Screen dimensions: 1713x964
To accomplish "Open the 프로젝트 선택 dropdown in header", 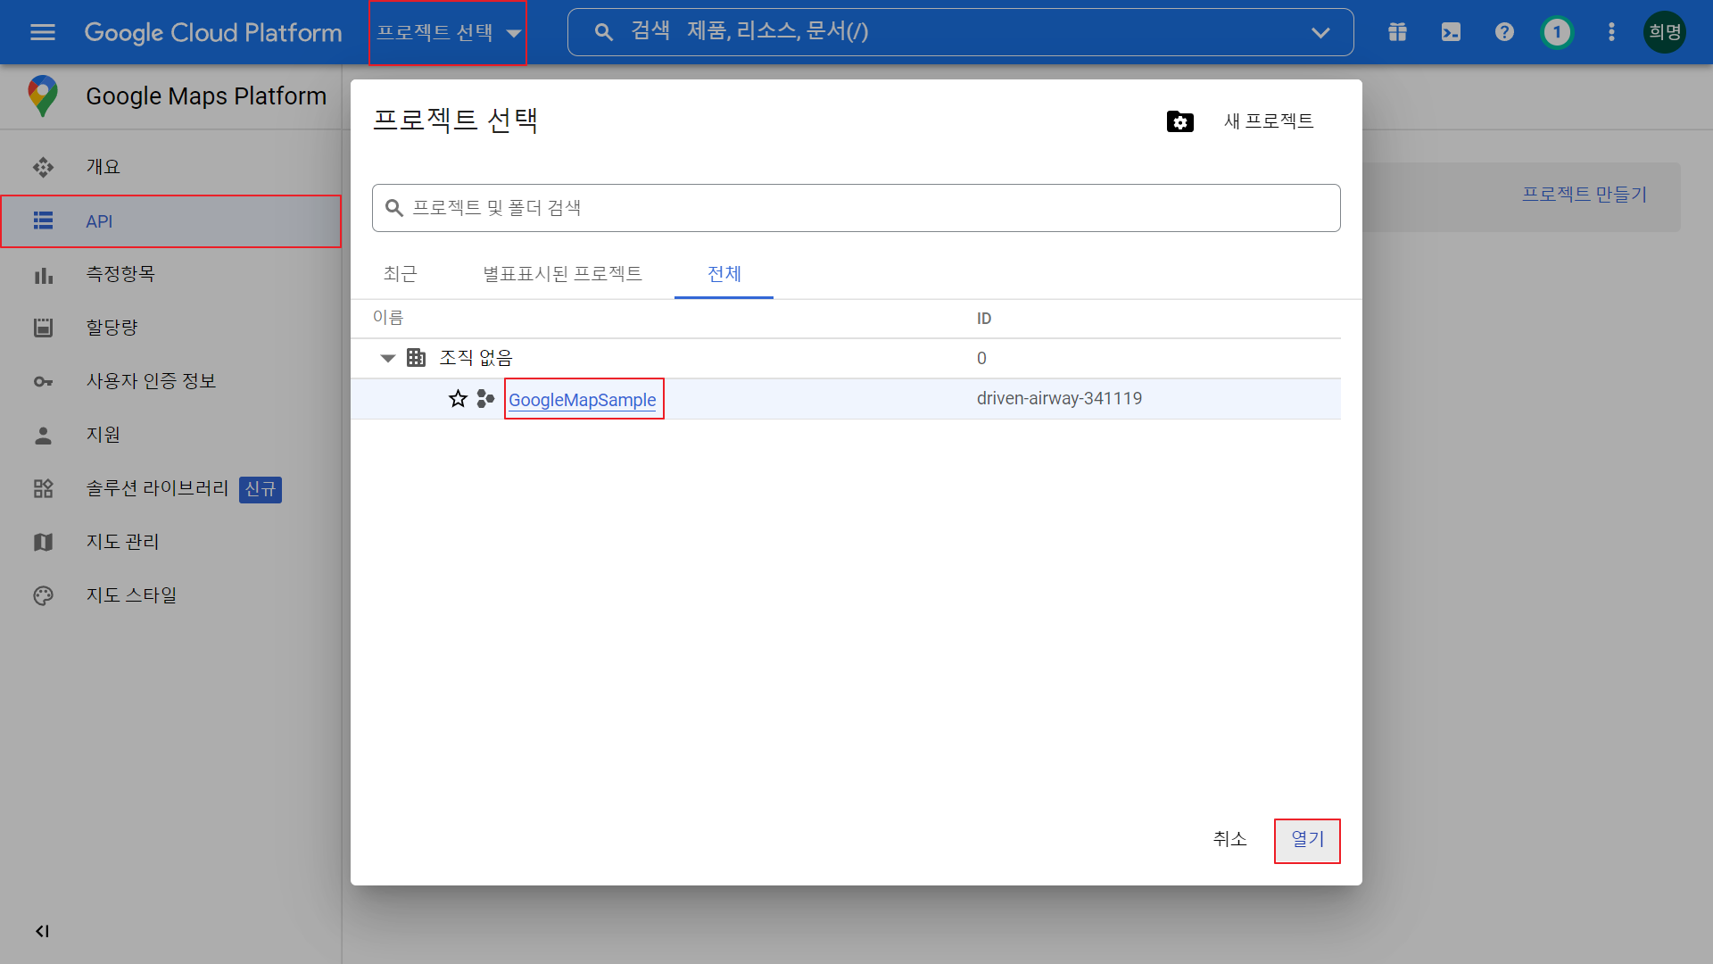I will (x=448, y=33).
